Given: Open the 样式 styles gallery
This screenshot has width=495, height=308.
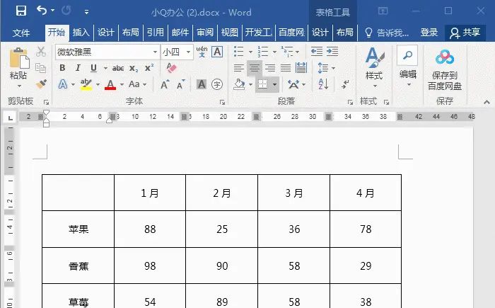Looking at the screenshot, I should click(x=374, y=67).
